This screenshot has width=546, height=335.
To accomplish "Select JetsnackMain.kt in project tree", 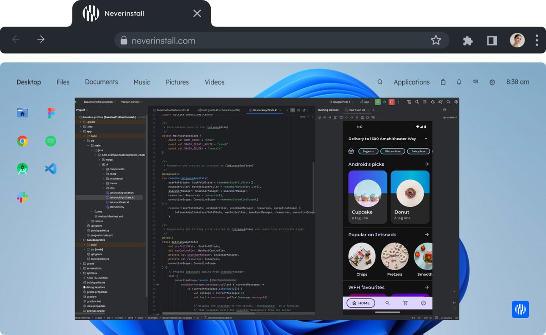I will 117,202.
